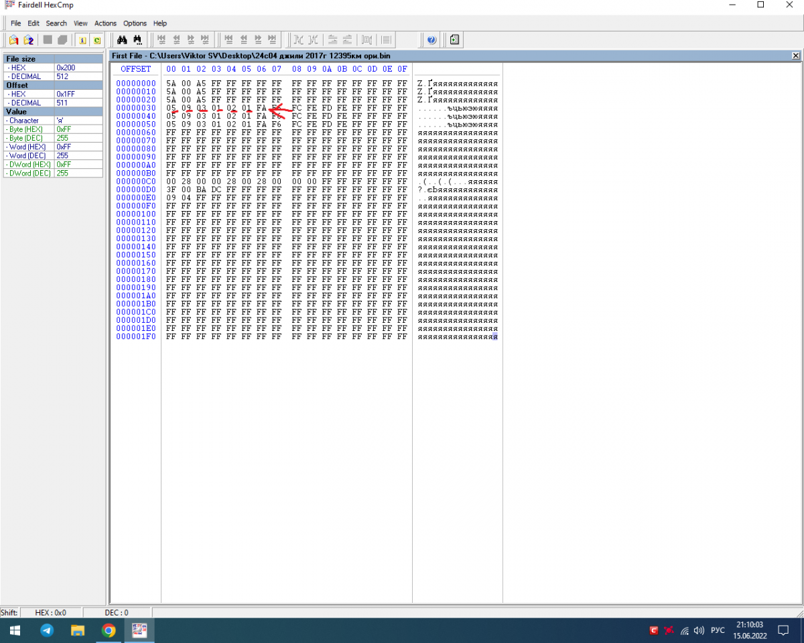
Task: Open the Help menu
Action: click(160, 23)
